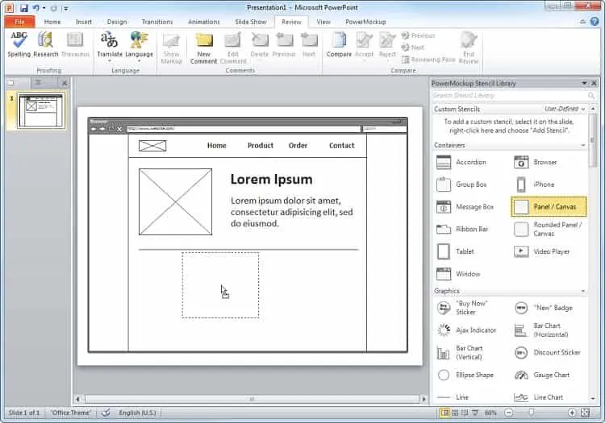Click the File button
Viewport: 605px width, 423px height.
(19, 22)
